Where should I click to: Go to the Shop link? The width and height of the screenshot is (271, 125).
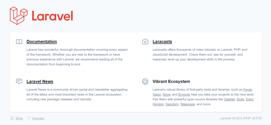[x=19, y=118]
